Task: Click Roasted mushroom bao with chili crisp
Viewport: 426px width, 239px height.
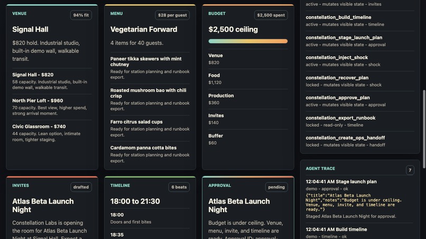Action: pos(150,99)
